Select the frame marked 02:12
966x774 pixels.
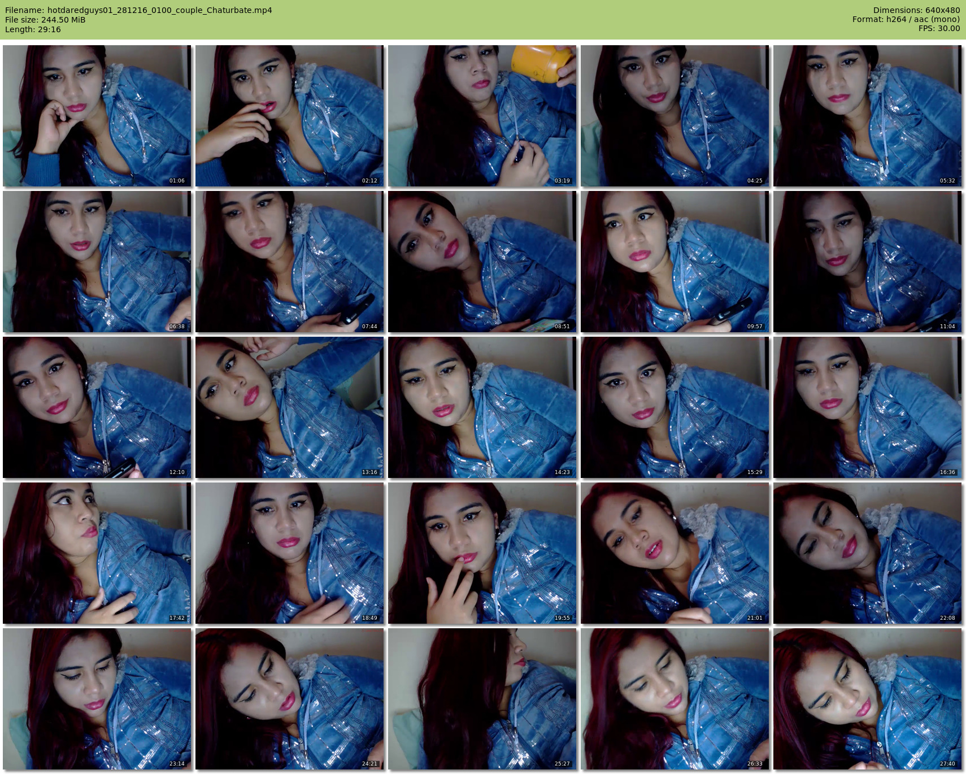coord(289,116)
